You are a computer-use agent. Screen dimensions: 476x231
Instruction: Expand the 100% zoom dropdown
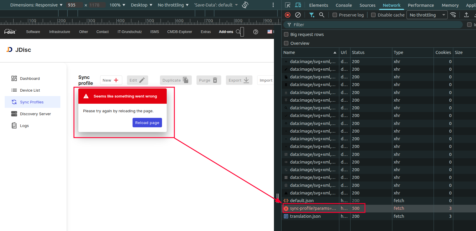coord(117,5)
